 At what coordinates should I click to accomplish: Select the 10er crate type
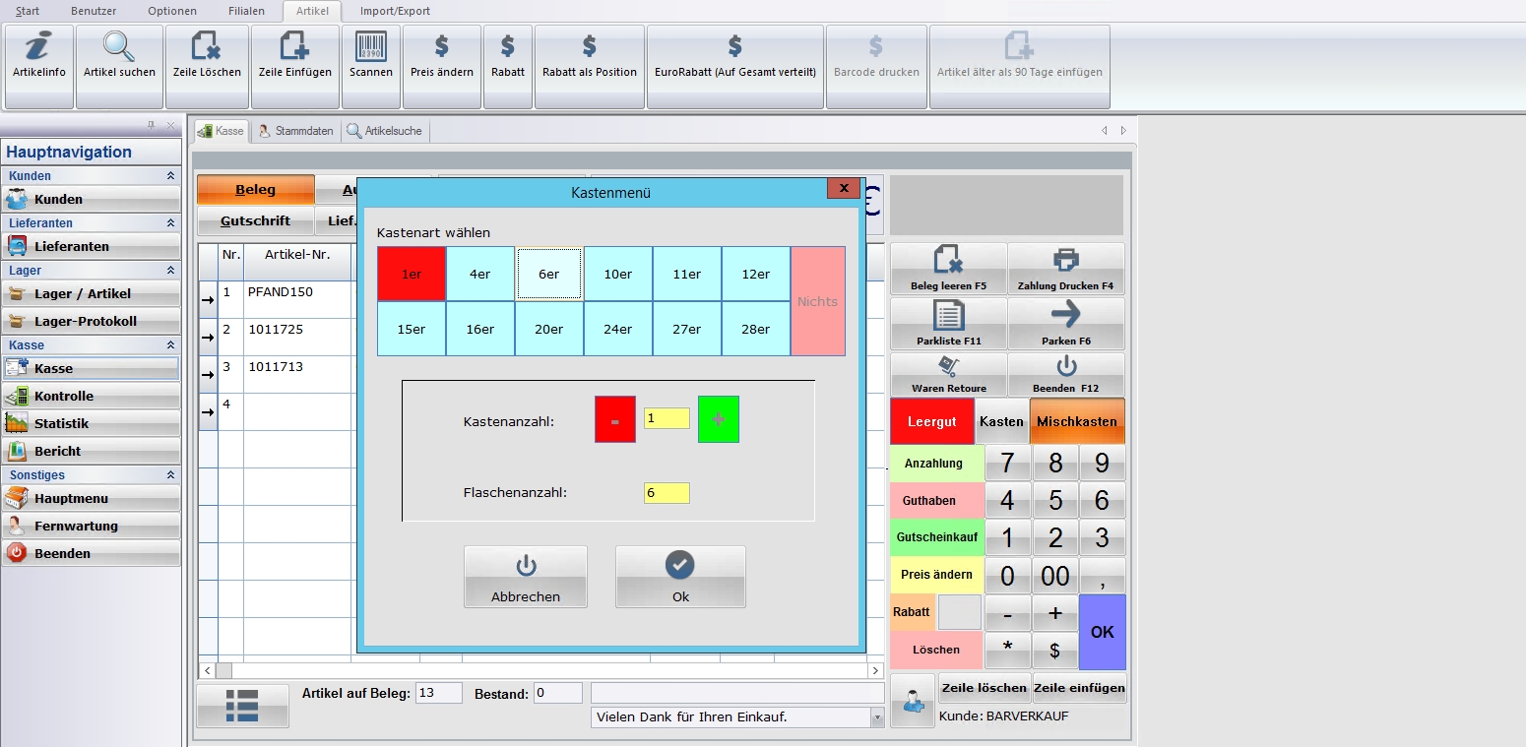tap(618, 274)
